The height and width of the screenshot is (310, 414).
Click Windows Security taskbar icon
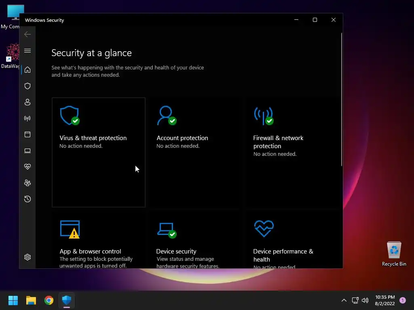67,300
